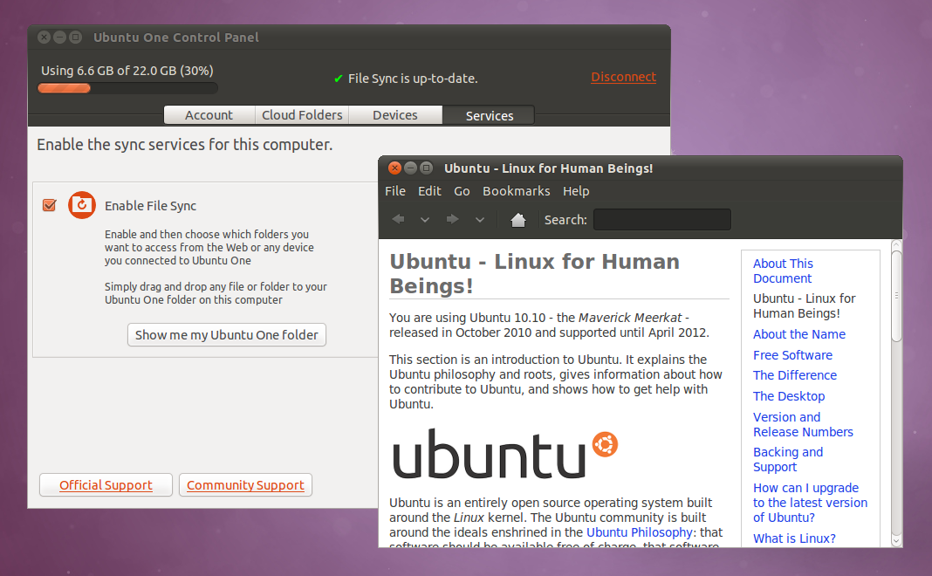Open Backing and Support link

787,460
